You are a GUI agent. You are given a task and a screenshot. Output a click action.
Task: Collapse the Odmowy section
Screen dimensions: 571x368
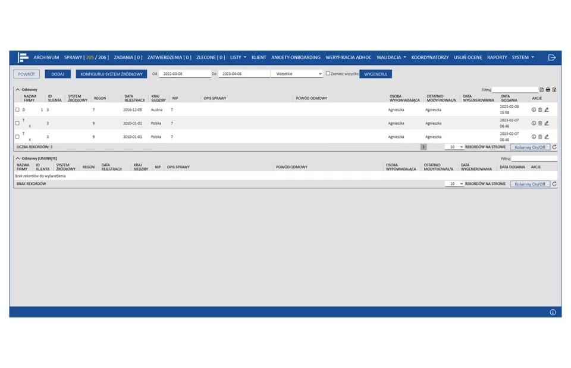[x=18, y=90]
